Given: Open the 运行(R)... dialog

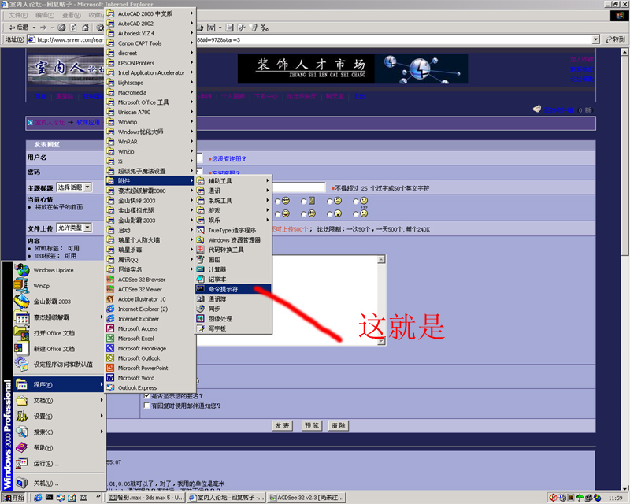Looking at the screenshot, I should 59,463.
